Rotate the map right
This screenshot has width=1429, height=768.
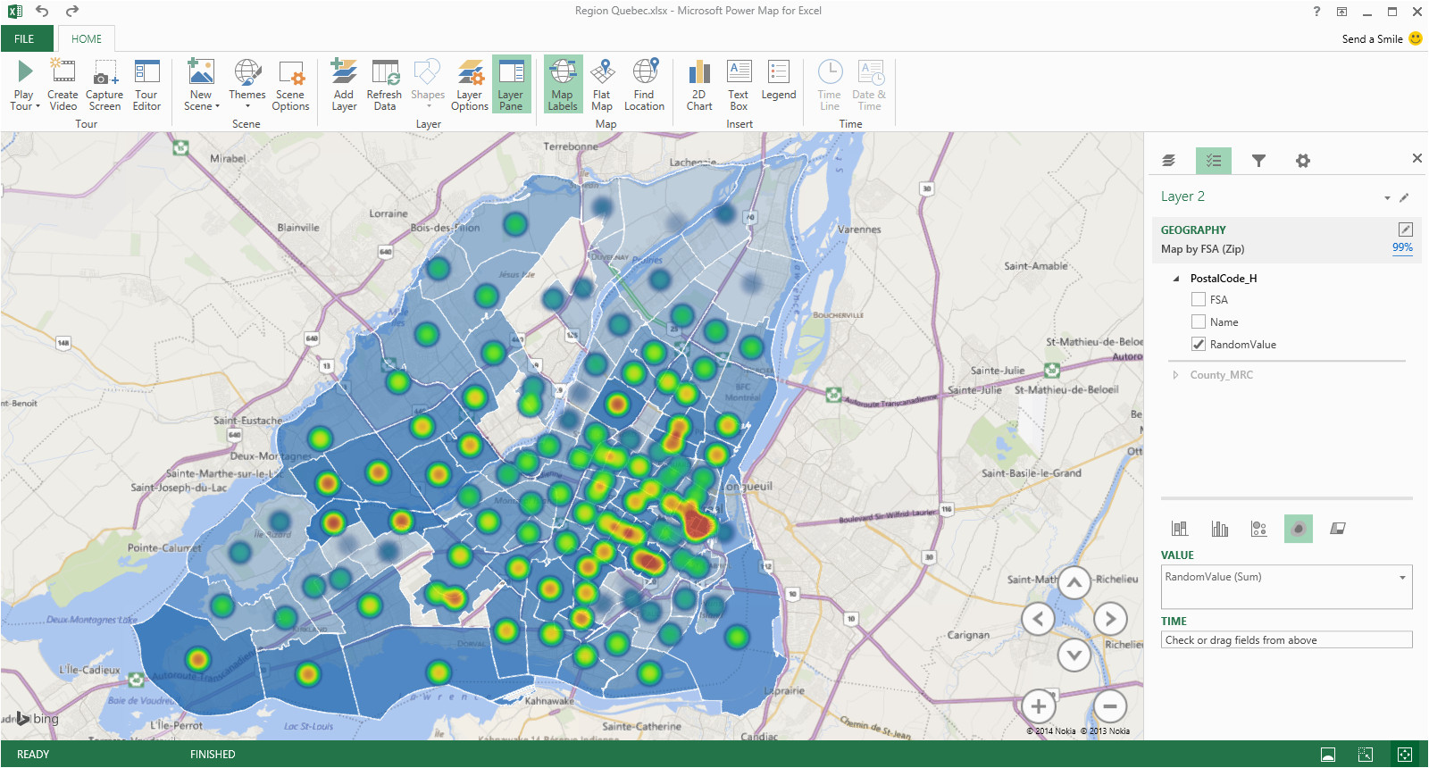1110,619
